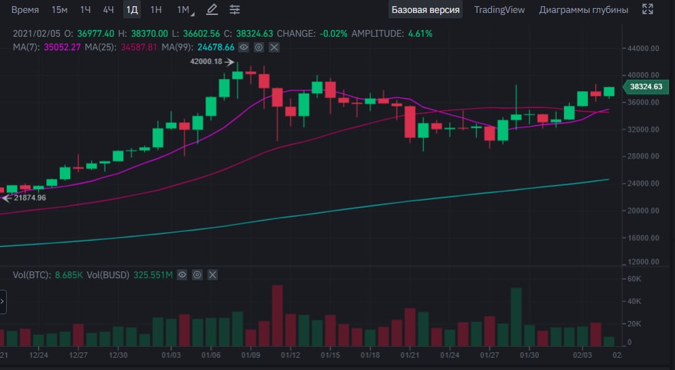Open the indicator settings sliders icon
675x370 pixels.
pyautogui.click(x=235, y=10)
